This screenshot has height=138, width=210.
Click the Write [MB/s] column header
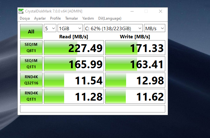135,36
